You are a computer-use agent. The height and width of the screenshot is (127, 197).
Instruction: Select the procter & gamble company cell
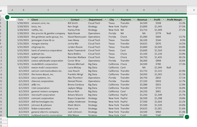[48, 33]
